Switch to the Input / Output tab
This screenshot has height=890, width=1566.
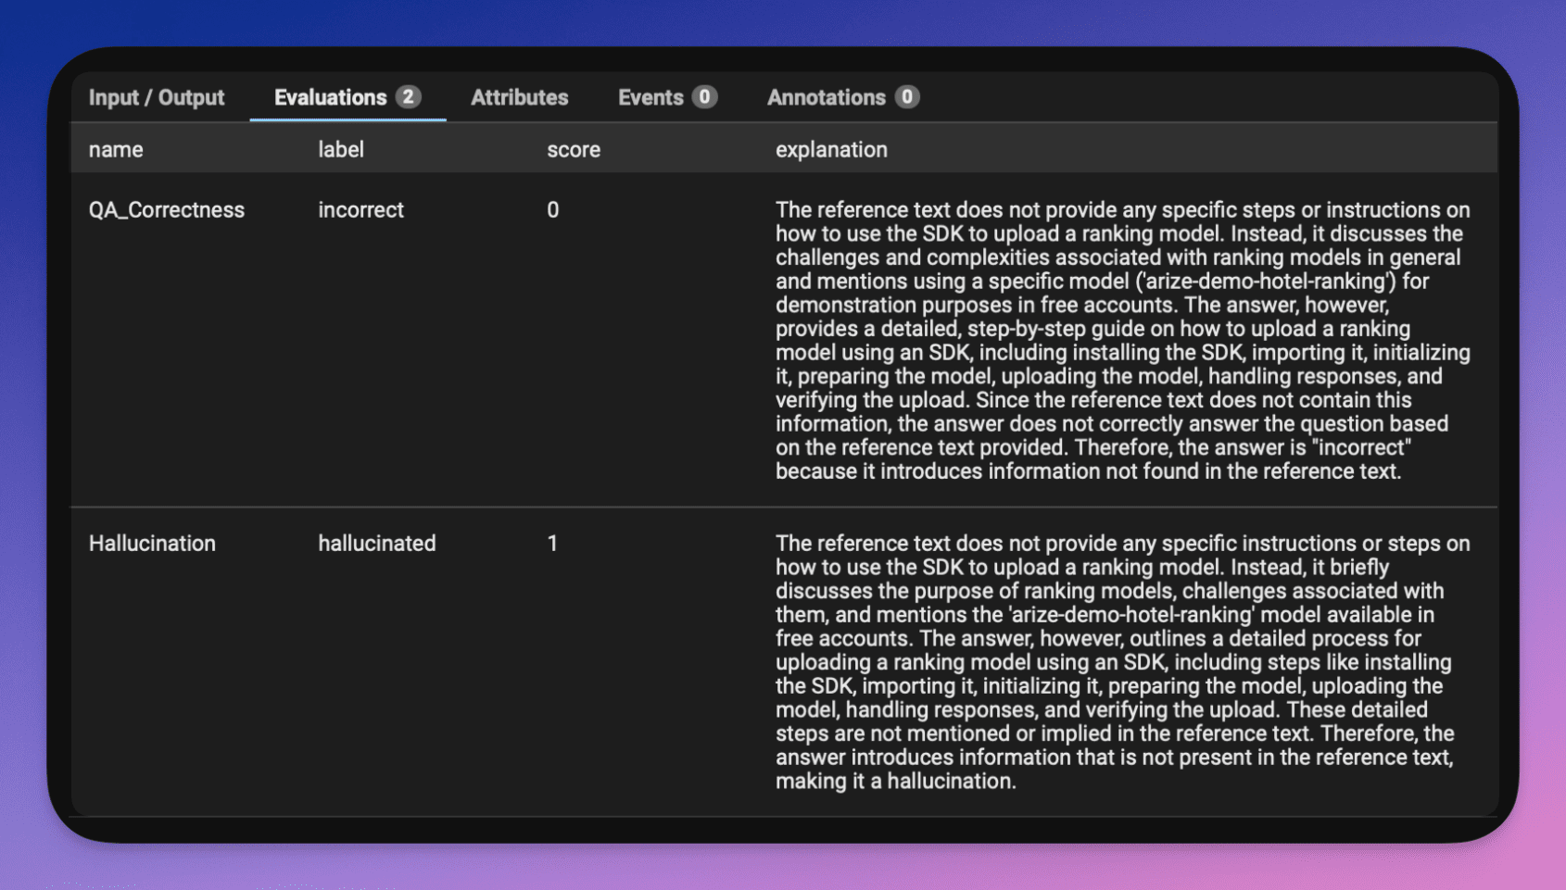tap(156, 97)
